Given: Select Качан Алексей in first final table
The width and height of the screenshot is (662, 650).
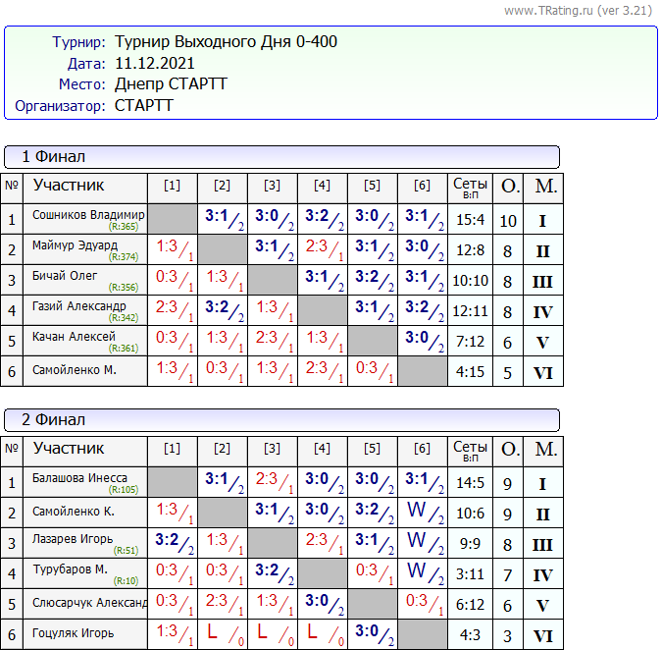Looking at the screenshot, I should 74,336.
